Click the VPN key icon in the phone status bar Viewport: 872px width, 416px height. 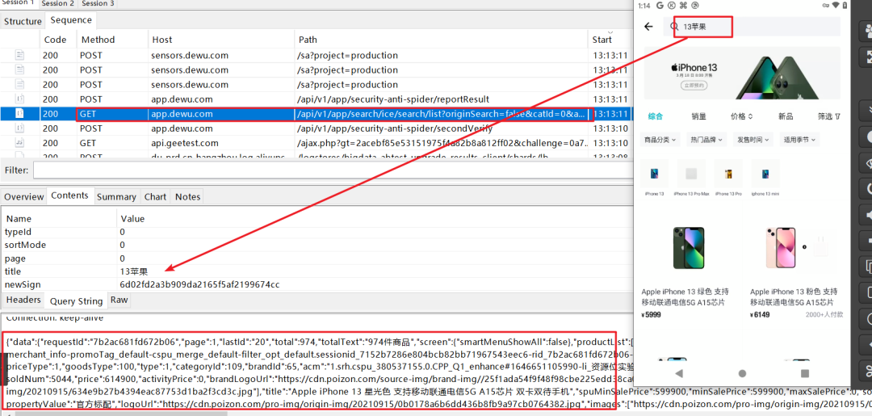point(825,6)
